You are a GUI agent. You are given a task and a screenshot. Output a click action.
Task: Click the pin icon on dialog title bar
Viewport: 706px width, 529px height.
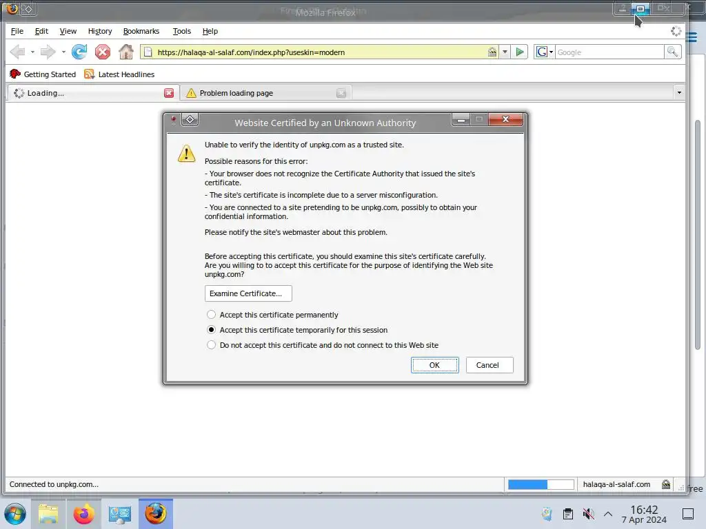pos(173,120)
